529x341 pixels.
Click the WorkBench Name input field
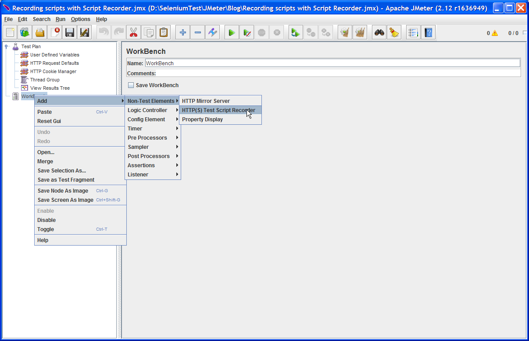[x=332, y=63]
